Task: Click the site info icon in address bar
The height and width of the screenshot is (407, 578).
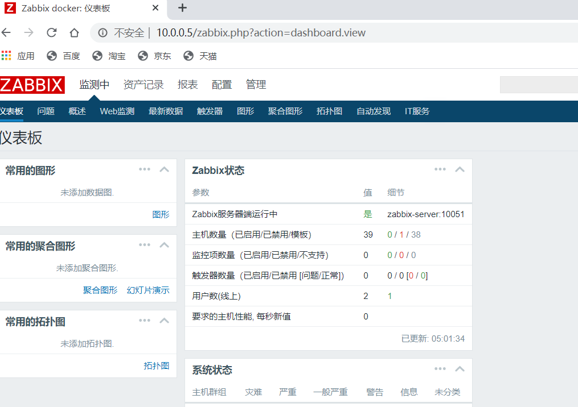Action: [103, 33]
